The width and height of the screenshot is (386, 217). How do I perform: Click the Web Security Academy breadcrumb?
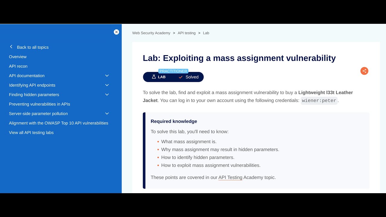[x=151, y=33]
